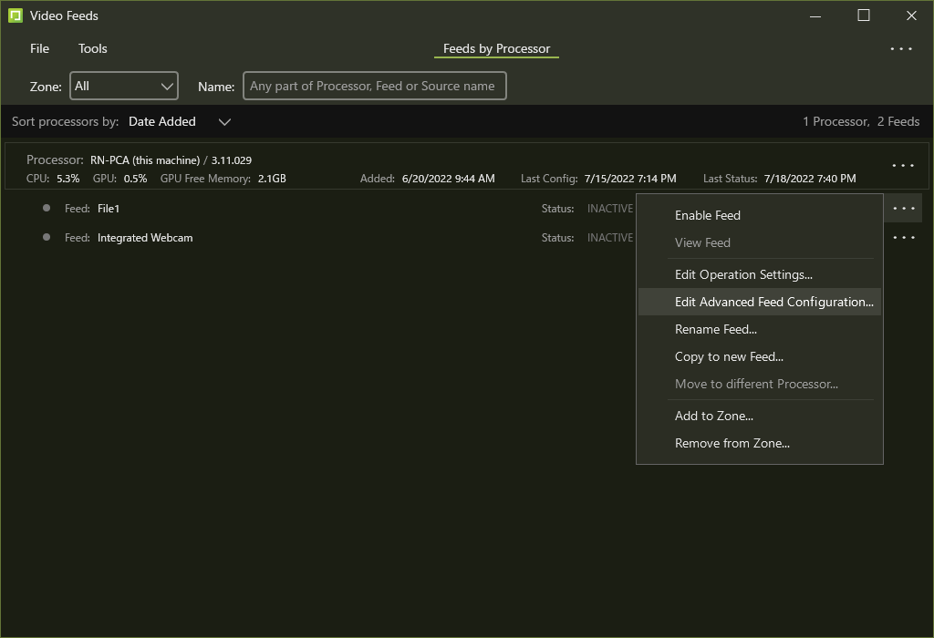Choose Edit Advanced Feed Configuration option
This screenshot has height=638, width=934.
click(x=773, y=303)
